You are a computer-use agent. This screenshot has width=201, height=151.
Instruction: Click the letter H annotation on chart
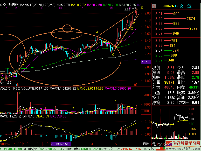pos(142,7)
